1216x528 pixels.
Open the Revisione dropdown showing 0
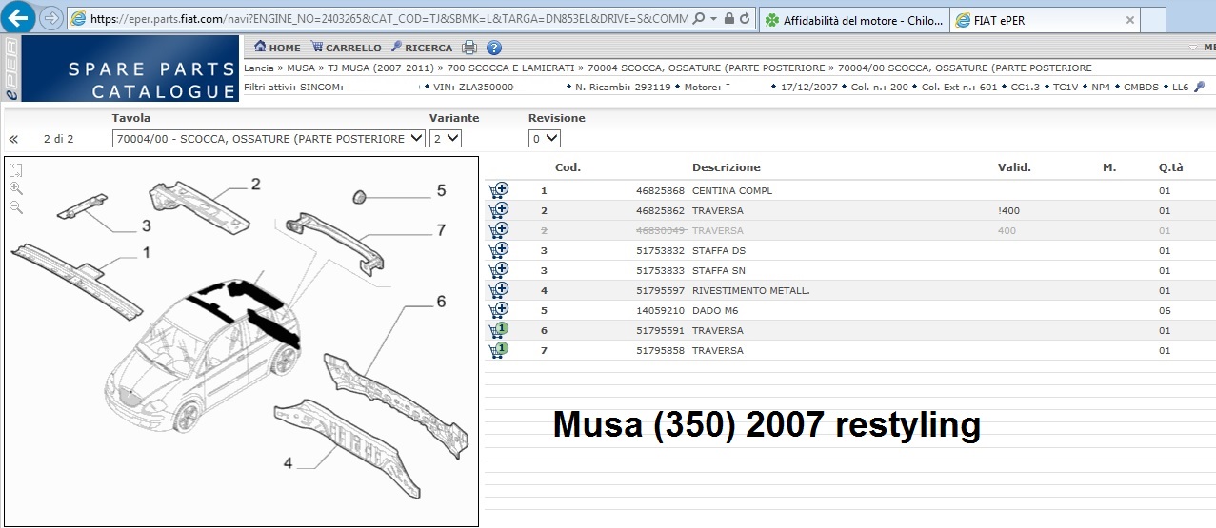click(545, 139)
